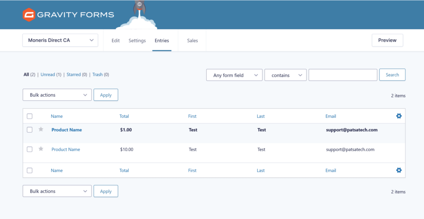Screen dimensions: 424x219
Task: Sort by Last column header
Action: pos(261,116)
